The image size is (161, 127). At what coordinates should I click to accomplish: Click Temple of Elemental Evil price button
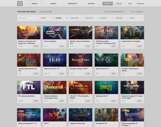tap(36, 73)
